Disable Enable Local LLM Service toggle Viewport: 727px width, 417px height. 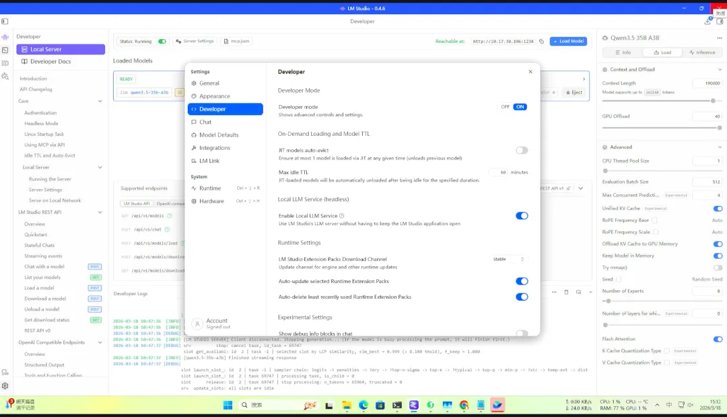522,216
